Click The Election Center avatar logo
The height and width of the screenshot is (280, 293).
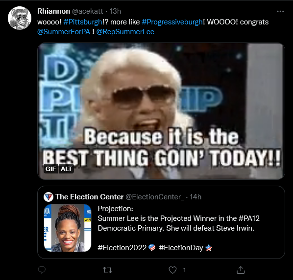(49, 197)
